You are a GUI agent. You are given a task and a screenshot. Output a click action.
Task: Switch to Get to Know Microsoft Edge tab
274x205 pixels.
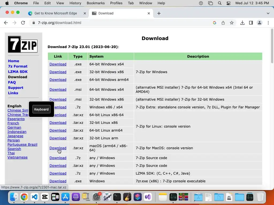57,13
